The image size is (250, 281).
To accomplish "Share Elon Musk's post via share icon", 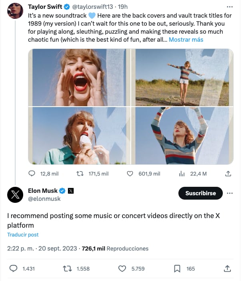I will click(x=228, y=269).
